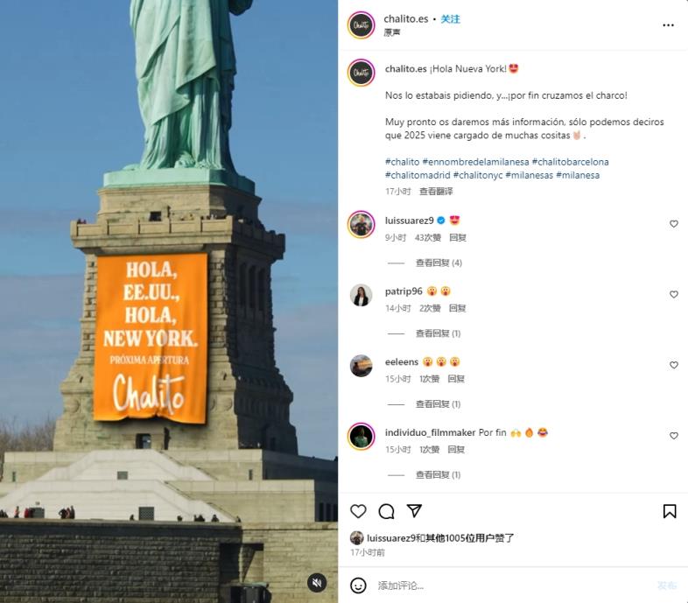Expand the reply under eeleens' comment
688x603 pixels.
coord(438,404)
